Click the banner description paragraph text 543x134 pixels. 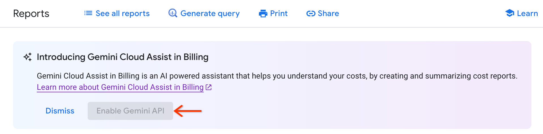pyautogui.click(x=277, y=76)
